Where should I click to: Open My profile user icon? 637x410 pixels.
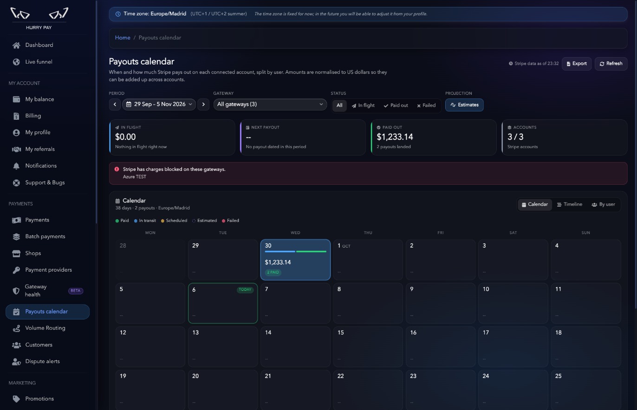tap(16, 133)
